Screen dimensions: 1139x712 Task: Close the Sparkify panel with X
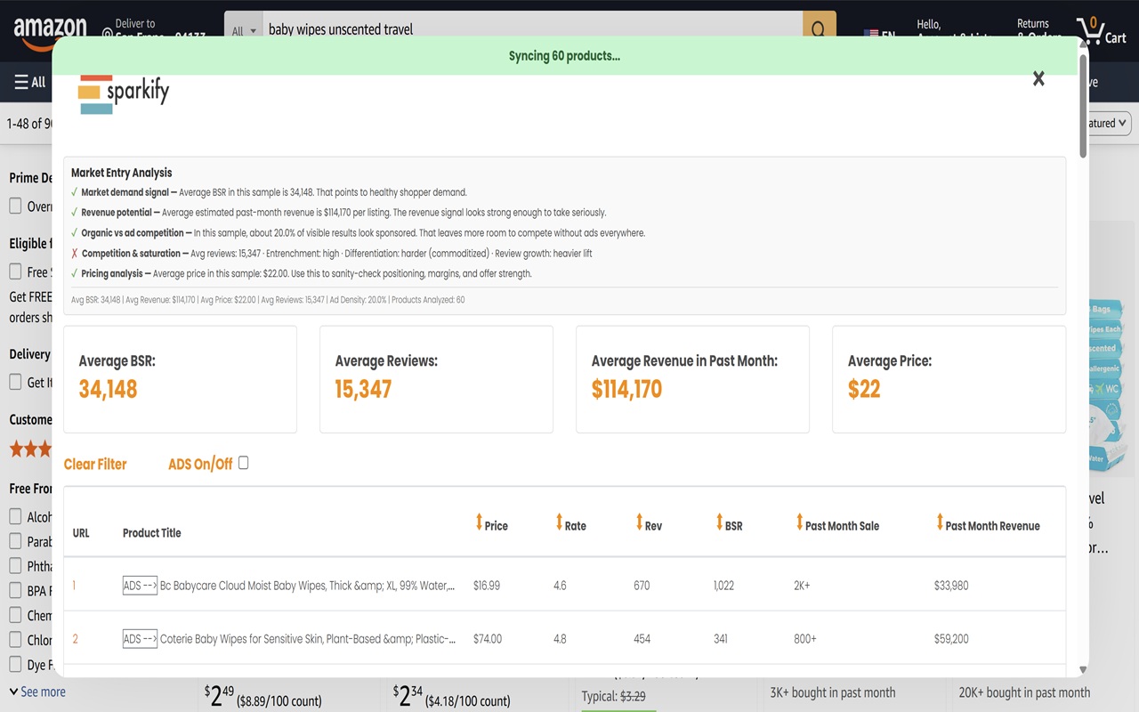[1038, 79]
